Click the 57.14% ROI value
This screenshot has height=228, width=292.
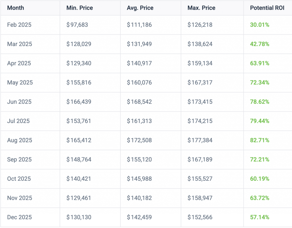coord(259,217)
